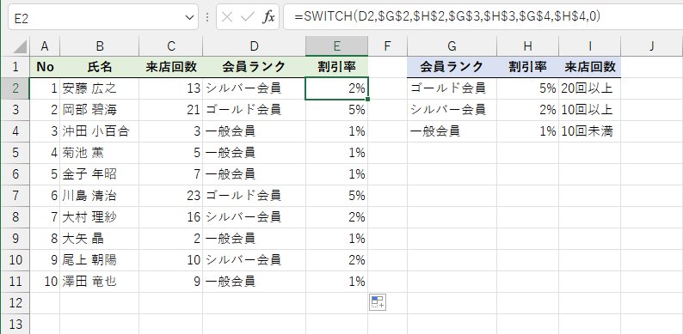Click the Cancel X icon in formula bar
The width and height of the screenshot is (683, 334).
pos(227,17)
